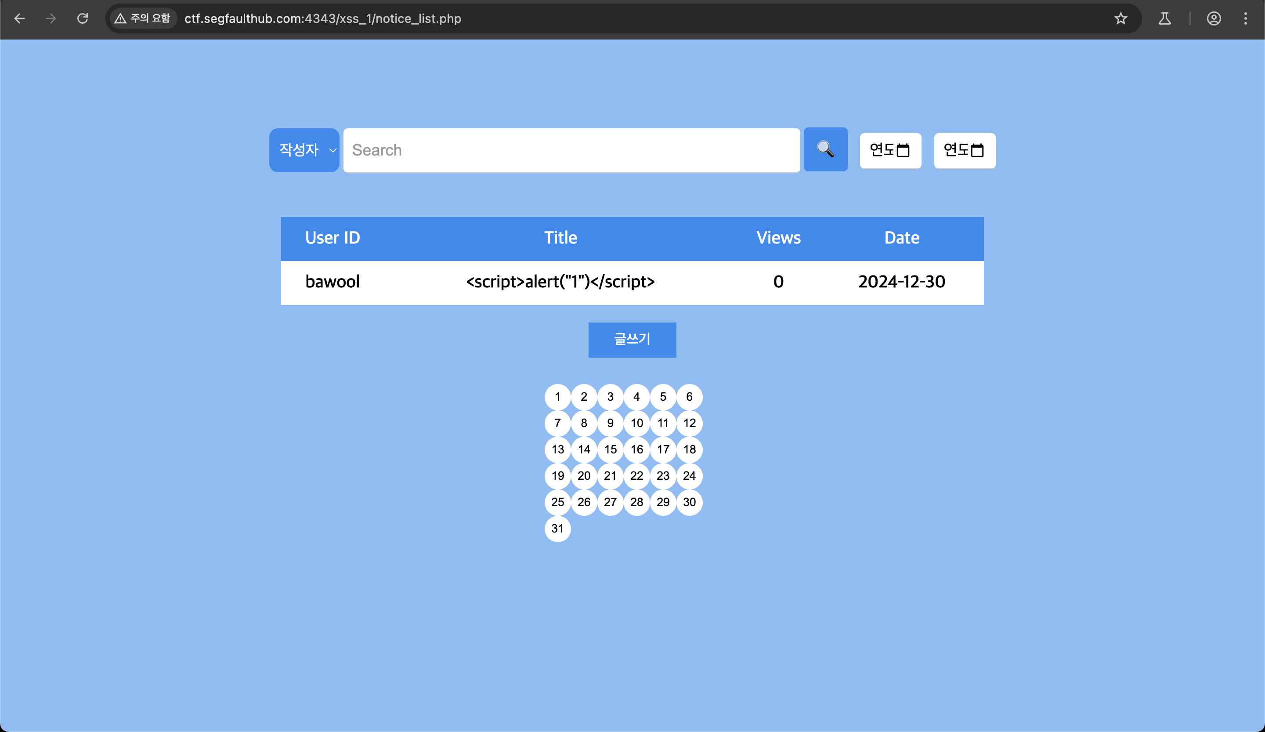Click inside the Search text field
This screenshot has width=1265, height=732.
click(571, 150)
